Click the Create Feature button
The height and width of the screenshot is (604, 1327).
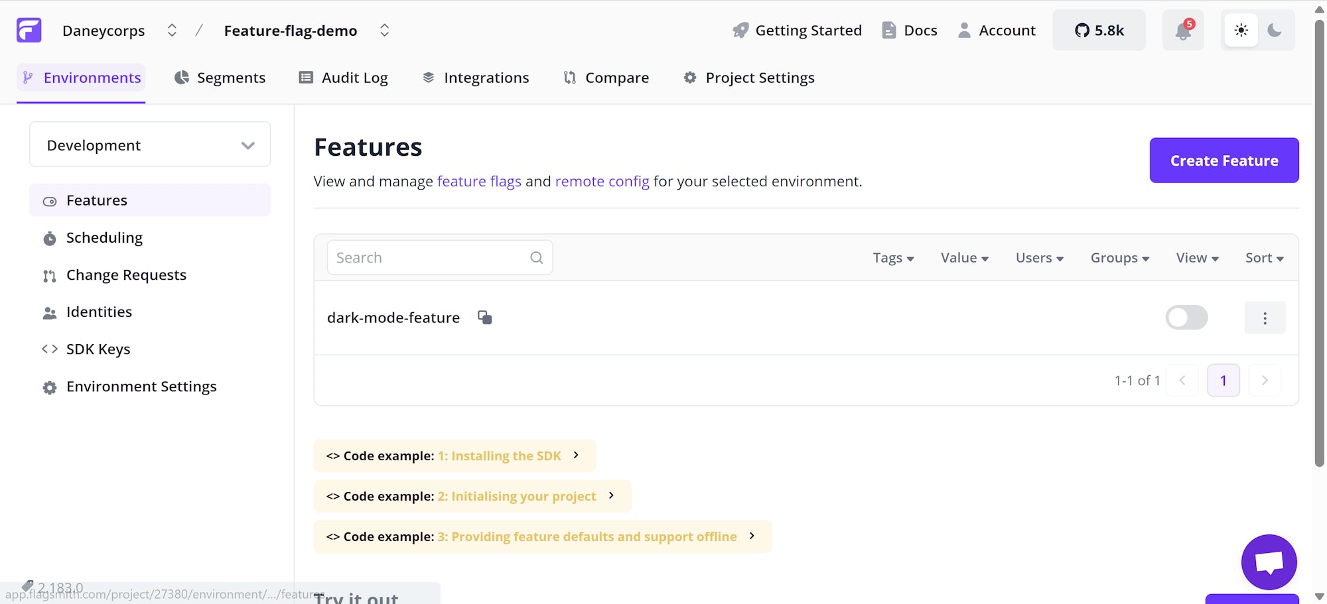(1223, 160)
